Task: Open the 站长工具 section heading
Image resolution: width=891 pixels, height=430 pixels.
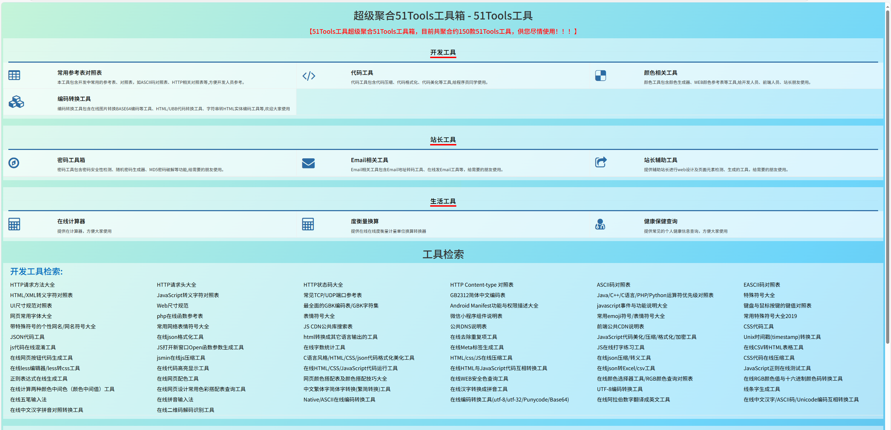Action: [443, 140]
